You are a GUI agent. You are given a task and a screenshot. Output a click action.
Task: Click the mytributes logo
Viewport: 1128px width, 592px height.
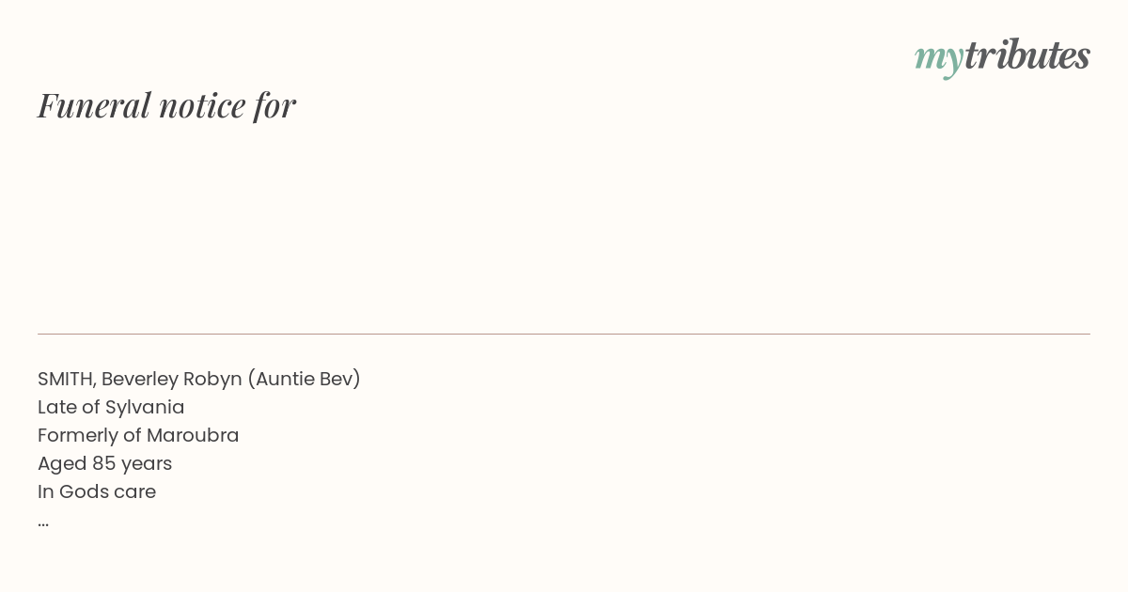(x=1002, y=56)
